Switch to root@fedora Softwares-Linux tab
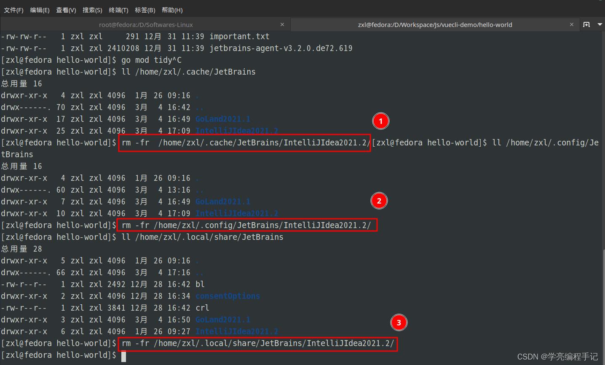Image resolution: width=605 pixels, height=365 pixels. (145, 24)
